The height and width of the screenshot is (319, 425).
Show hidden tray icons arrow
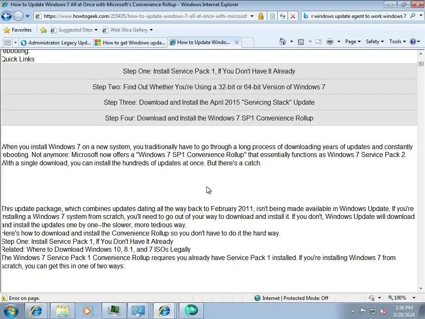pos(353,311)
